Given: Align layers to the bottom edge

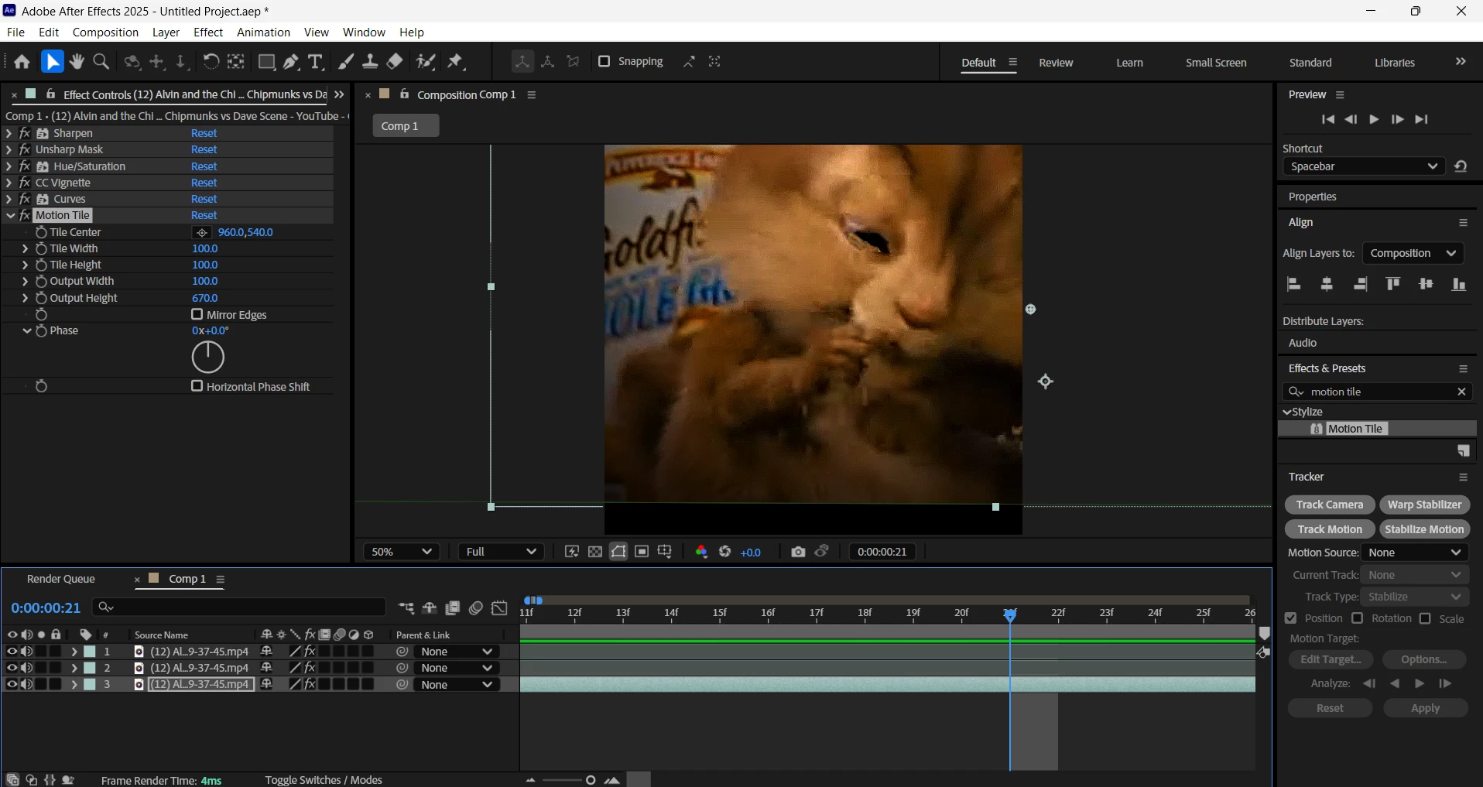Looking at the screenshot, I should tap(1459, 284).
